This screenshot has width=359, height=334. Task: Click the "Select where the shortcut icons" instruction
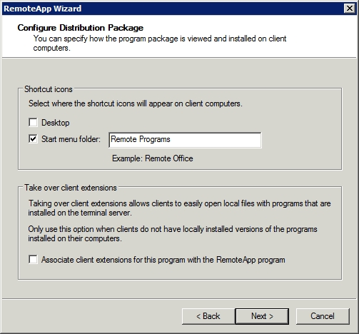pos(136,103)
